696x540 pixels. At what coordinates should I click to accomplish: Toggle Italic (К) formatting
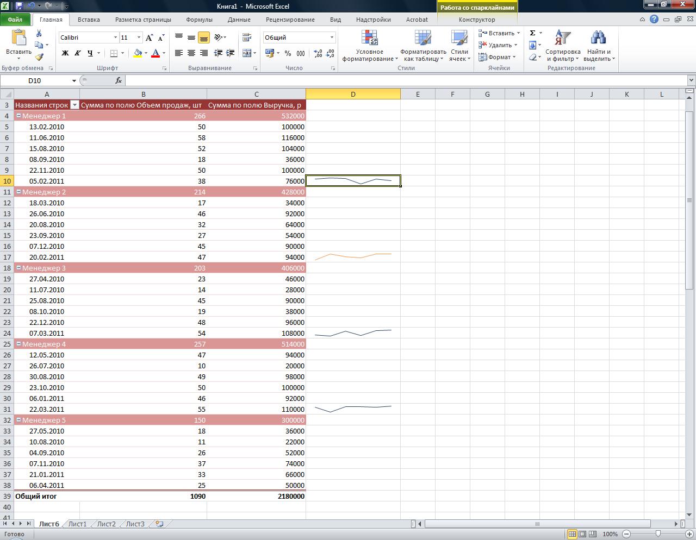pyautogui.click(x=77, y=53)
